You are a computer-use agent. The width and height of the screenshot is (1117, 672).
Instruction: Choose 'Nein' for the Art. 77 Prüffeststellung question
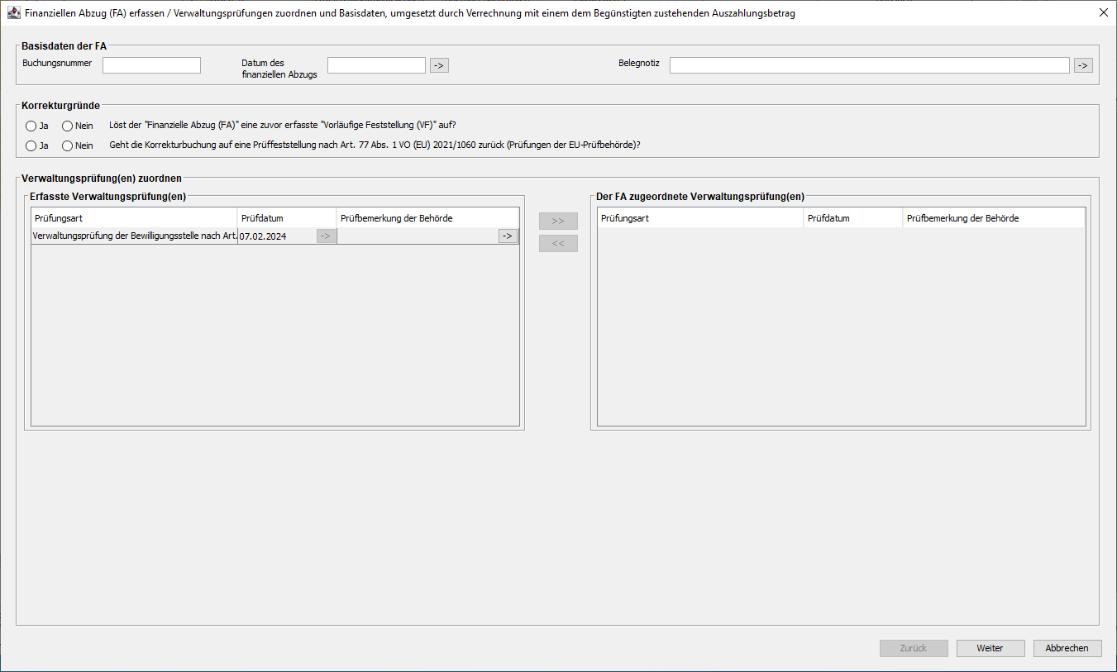68,146
